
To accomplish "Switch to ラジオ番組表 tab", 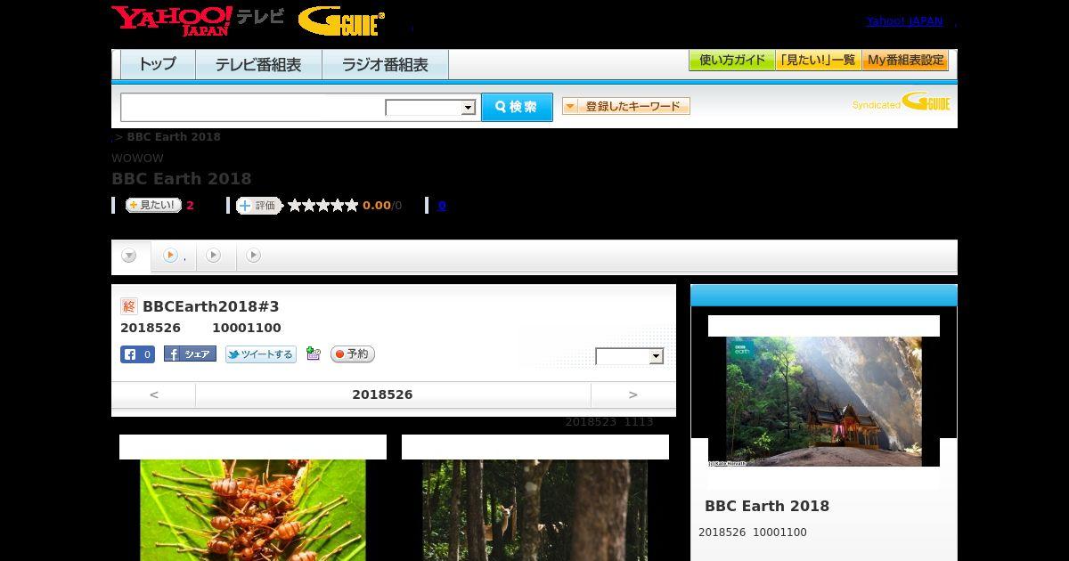I will [385, 64].
